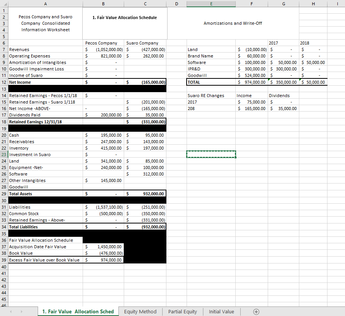This screenshot has height=316, width=345.
Task: Go to next sheet tab arrow
Action: [x=21, y=311]
